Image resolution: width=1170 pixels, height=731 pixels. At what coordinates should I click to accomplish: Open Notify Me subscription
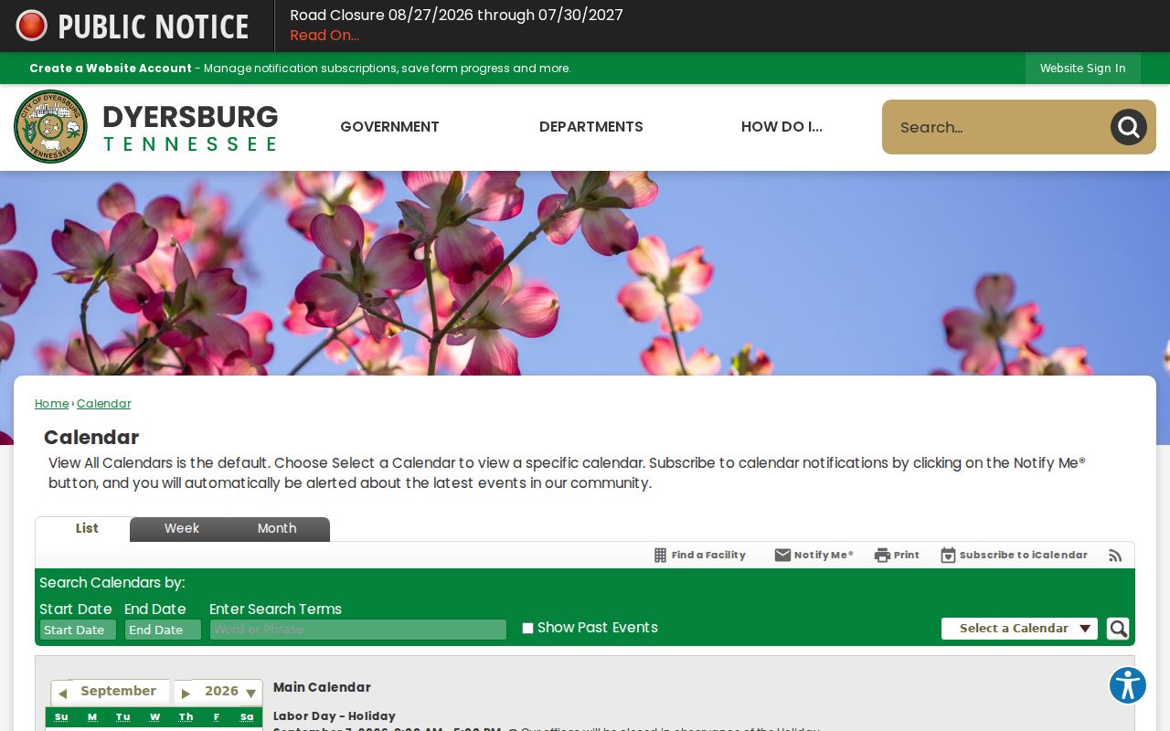814,555
